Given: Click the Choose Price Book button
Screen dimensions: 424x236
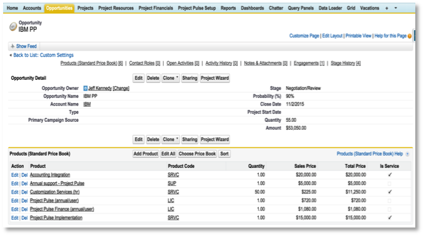Looking at the screenshot, I should click(x=197, y=154).
